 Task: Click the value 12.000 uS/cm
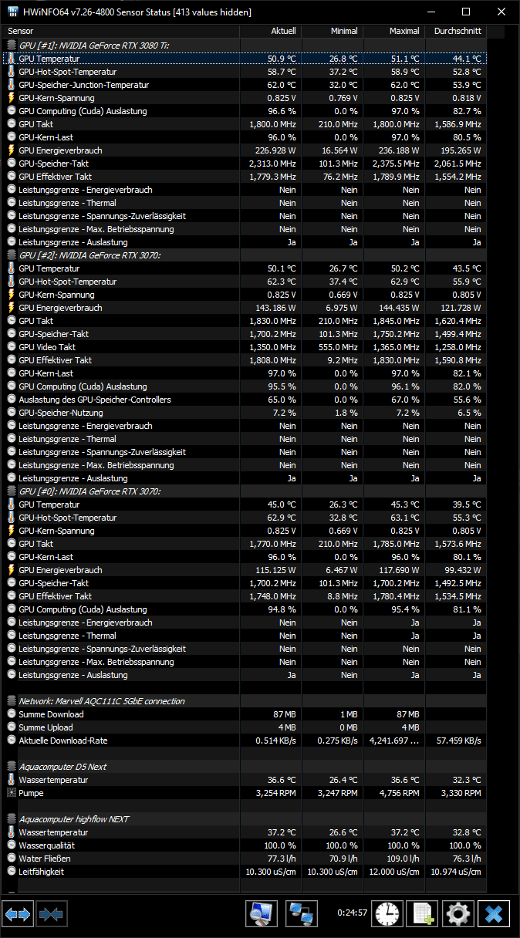(x=394, y=872)
